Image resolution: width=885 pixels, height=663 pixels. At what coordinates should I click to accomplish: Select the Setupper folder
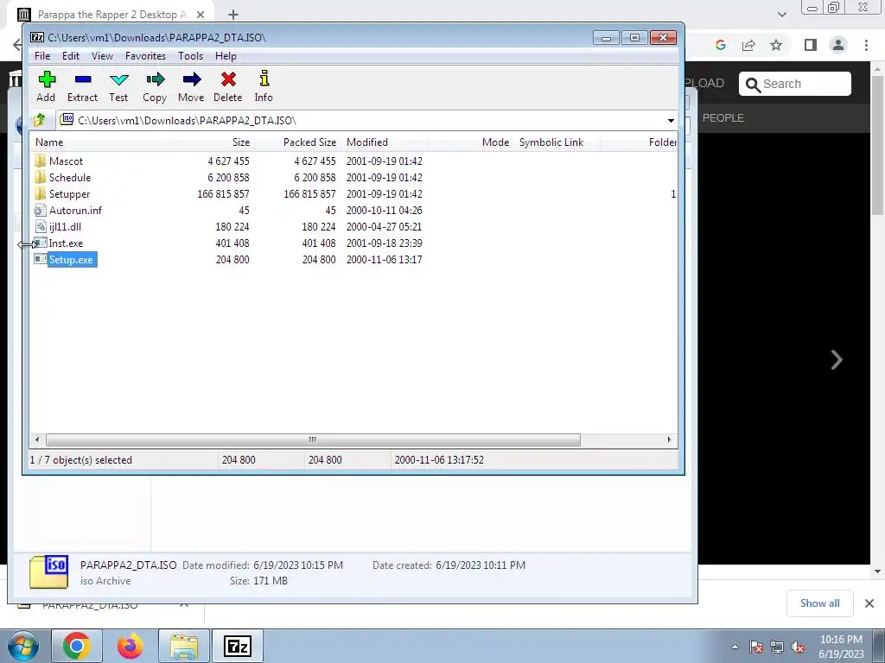coord(69,194)
